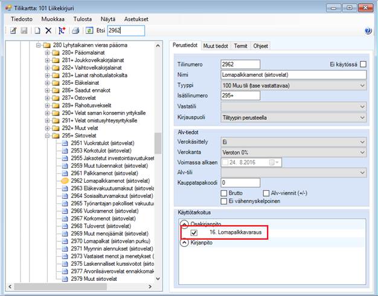Open the Tiedosto menu

point(22,19)
